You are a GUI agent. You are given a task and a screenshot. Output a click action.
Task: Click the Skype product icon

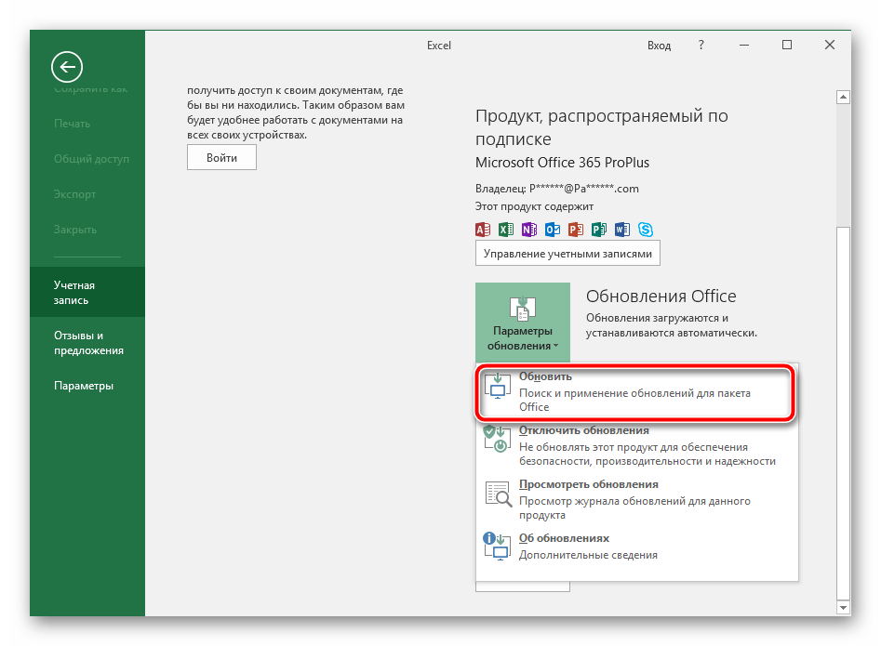tap(645, 230)
